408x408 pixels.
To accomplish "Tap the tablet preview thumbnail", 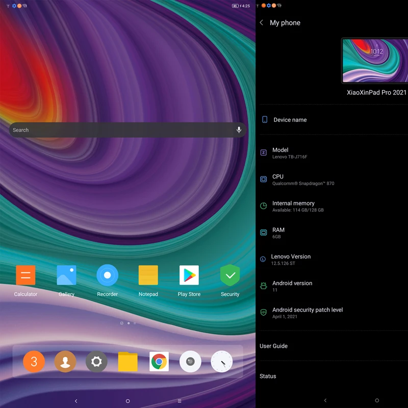I will pos(375,61).
